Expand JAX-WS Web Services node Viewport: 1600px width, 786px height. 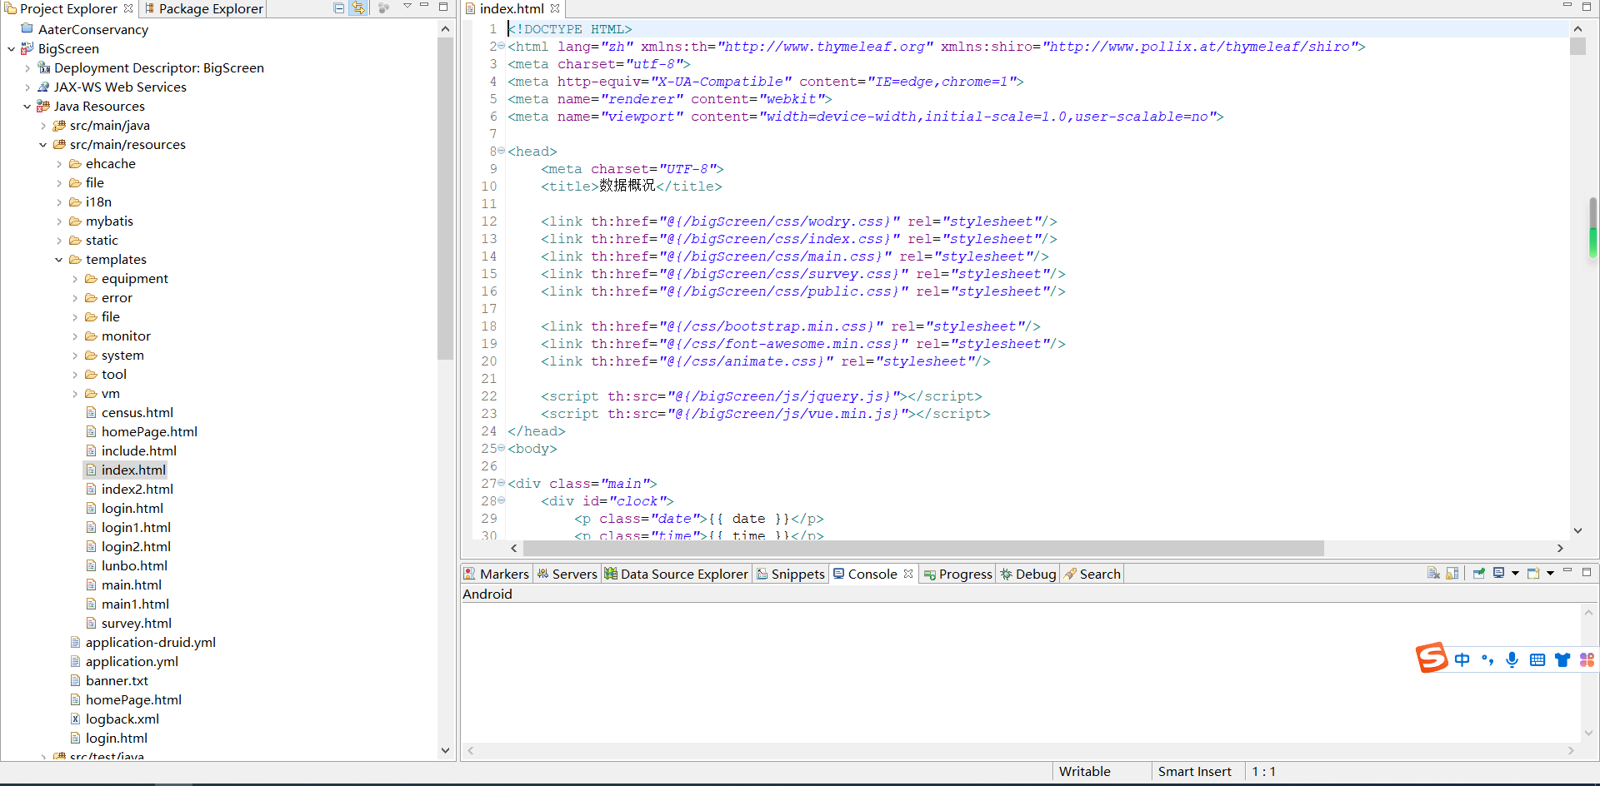[x=27, y=87]
